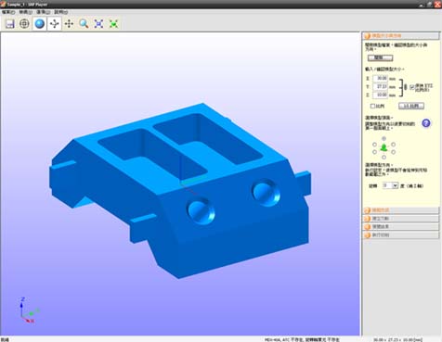Click the button beside ratio checkbox

click(x=411, y=106)
